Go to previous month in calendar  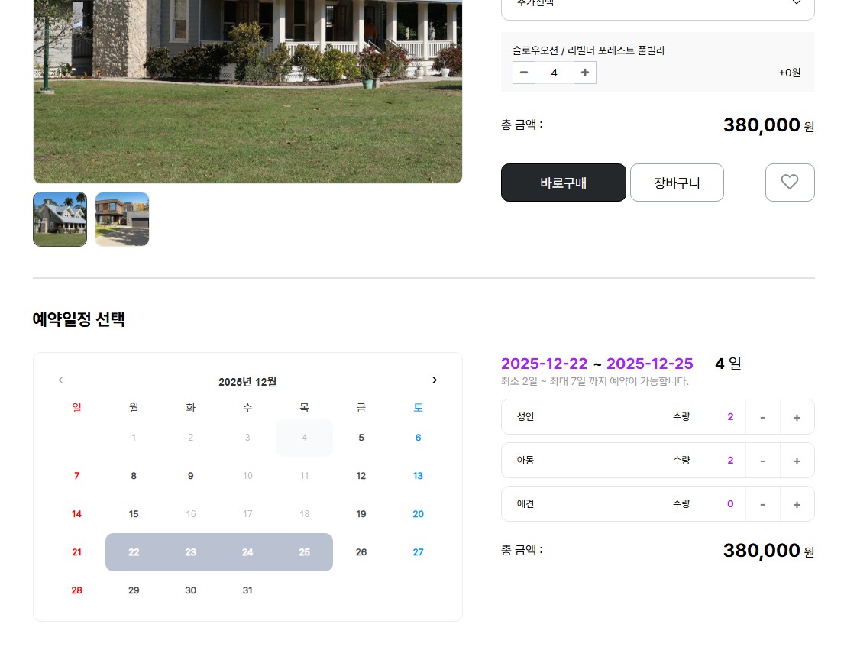pos(61,380)
